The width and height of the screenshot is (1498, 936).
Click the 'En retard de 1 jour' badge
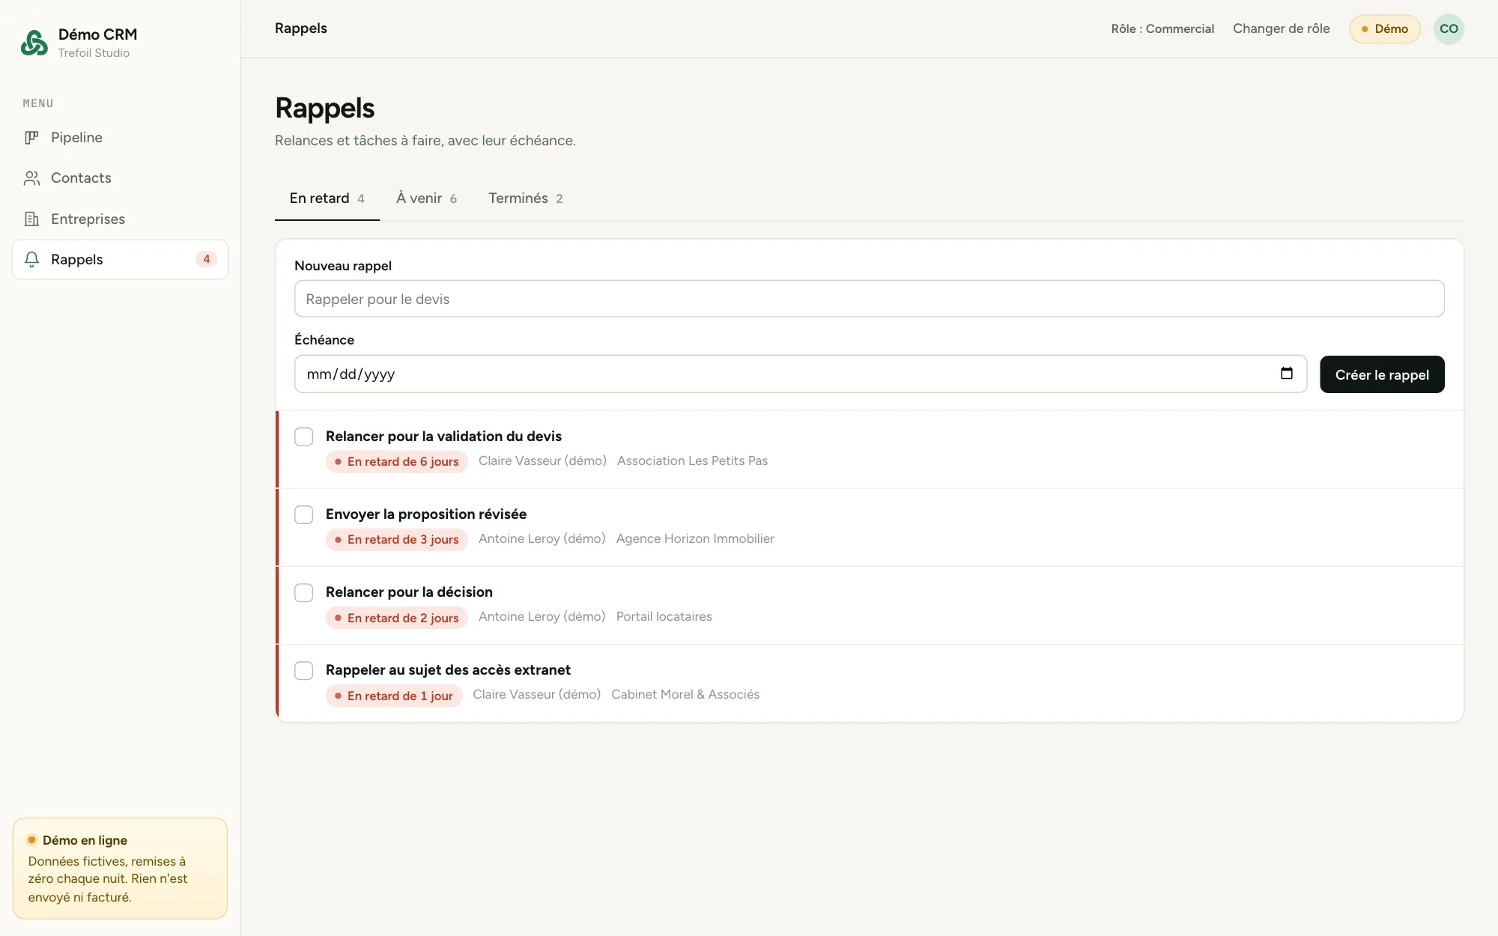(394, 696)
